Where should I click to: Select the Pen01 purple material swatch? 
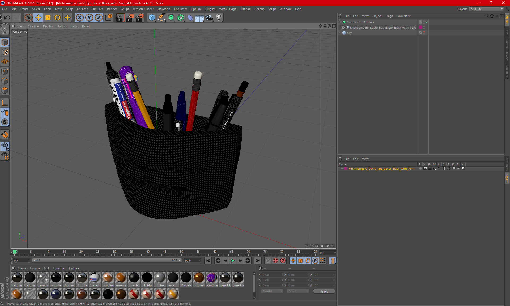coord(212,278)
